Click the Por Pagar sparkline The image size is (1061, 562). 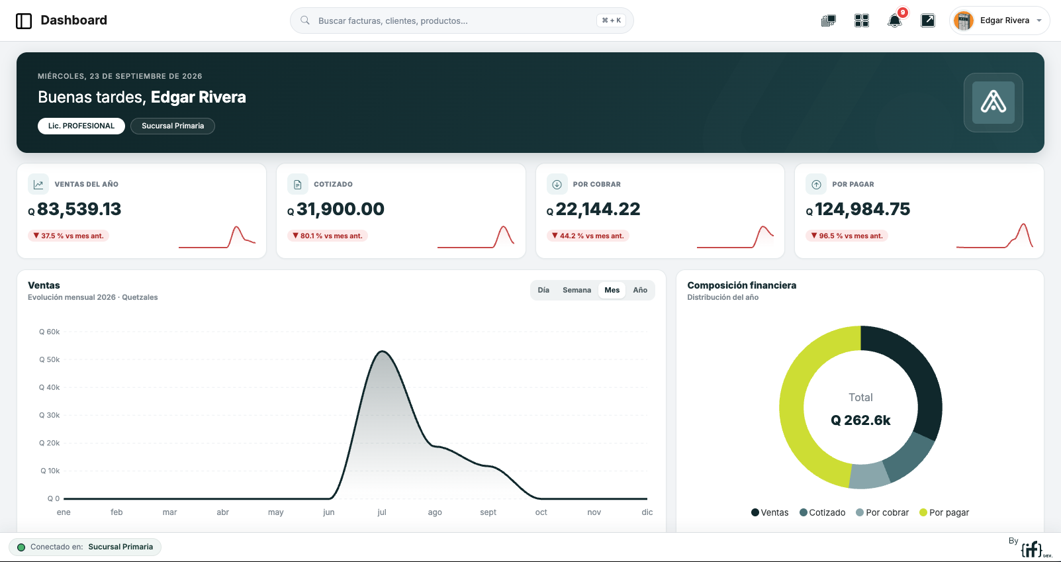tap(995, 236)
